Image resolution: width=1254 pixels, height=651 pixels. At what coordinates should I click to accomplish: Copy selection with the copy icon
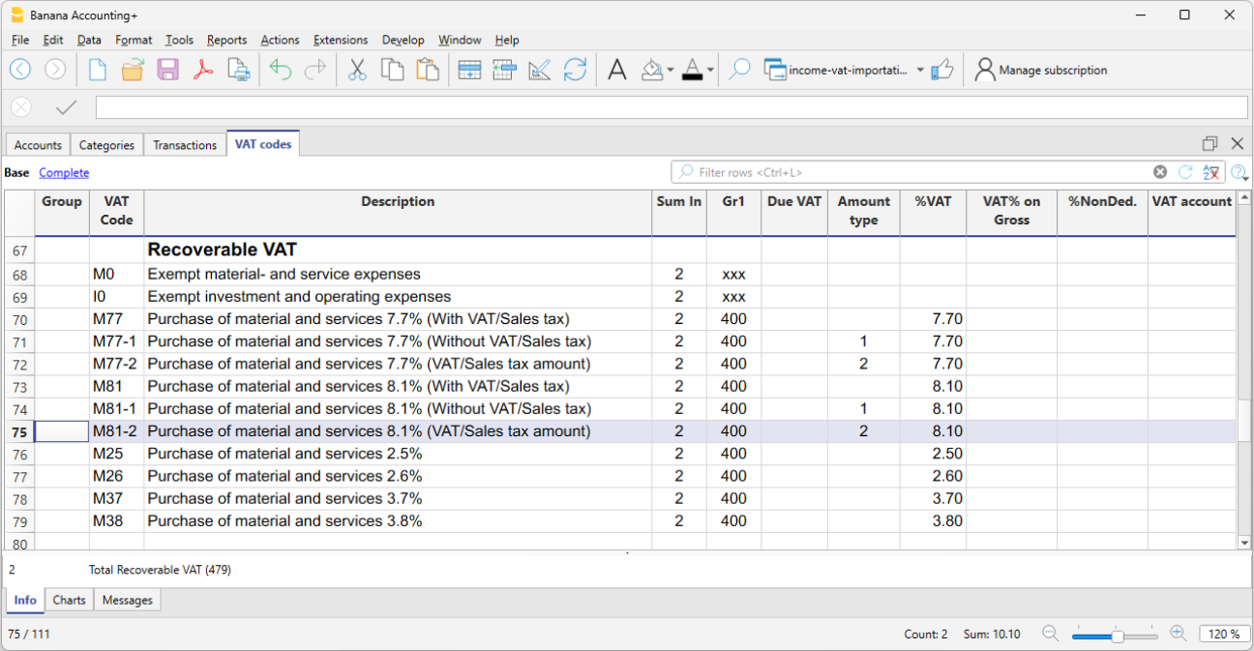[x=392, y=70]
